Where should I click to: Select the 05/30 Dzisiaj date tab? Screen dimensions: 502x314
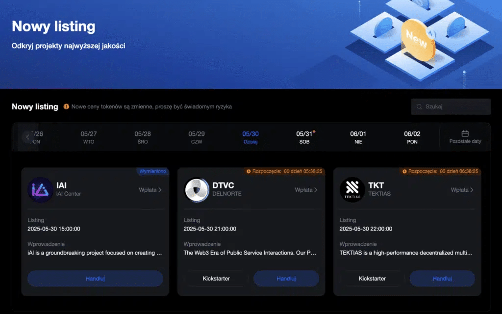click(250, 137)
